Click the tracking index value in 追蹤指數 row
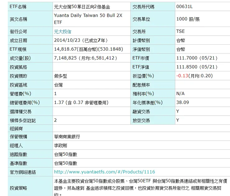The height and width of the screenshot is (196, 230). click(x=66, y=154)
